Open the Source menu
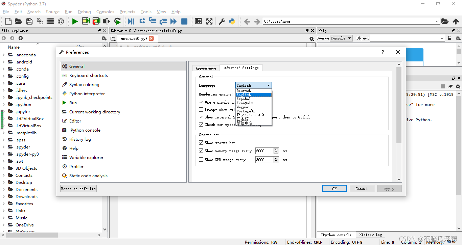Image resolution: width=462 pixels, height=245 pixels. (x=53, y=11)
